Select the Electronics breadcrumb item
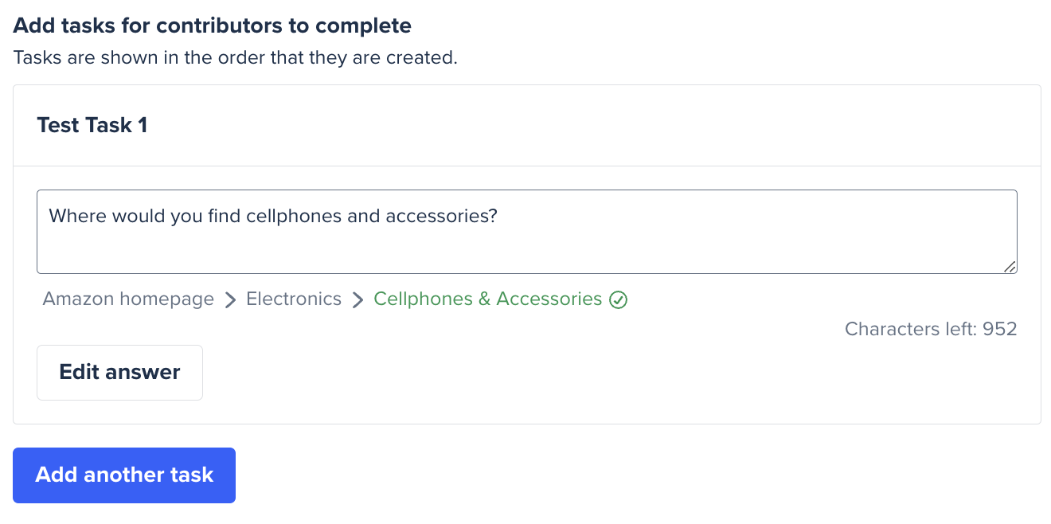This screenshot has height=524, width=1051. pos(294,299)
